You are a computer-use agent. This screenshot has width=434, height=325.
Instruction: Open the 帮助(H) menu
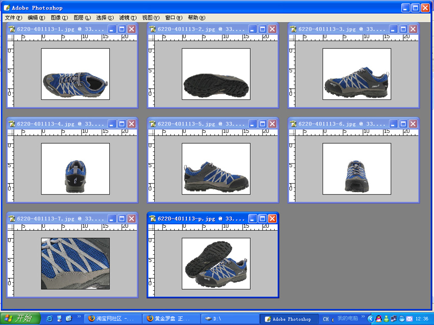[x=197, y=18]
